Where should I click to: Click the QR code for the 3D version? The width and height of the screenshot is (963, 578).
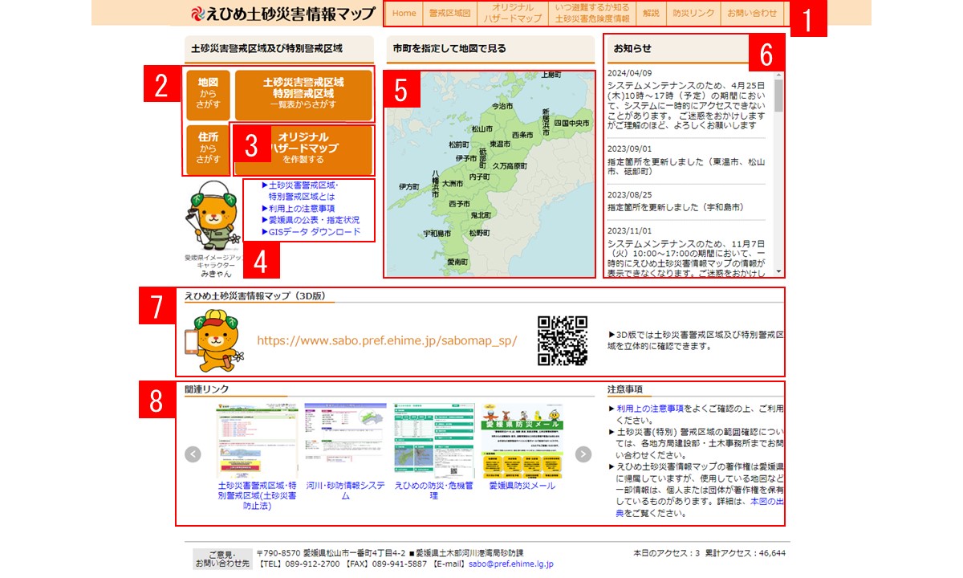click(563, 341)
